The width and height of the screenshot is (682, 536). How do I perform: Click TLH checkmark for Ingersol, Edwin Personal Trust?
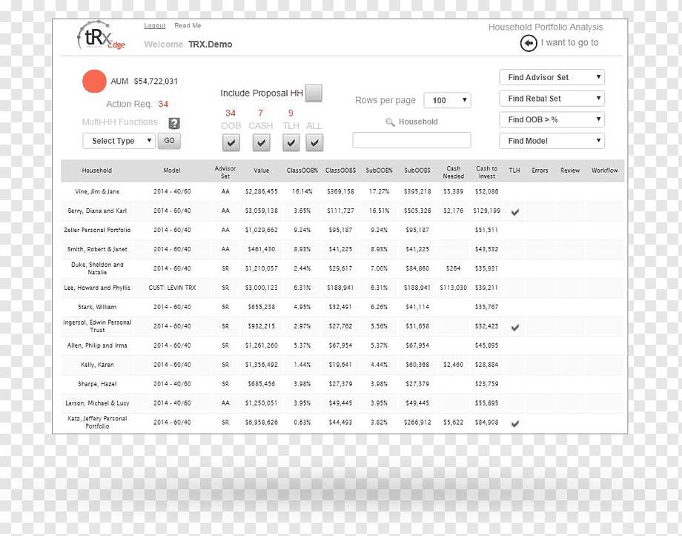point(515,328)
